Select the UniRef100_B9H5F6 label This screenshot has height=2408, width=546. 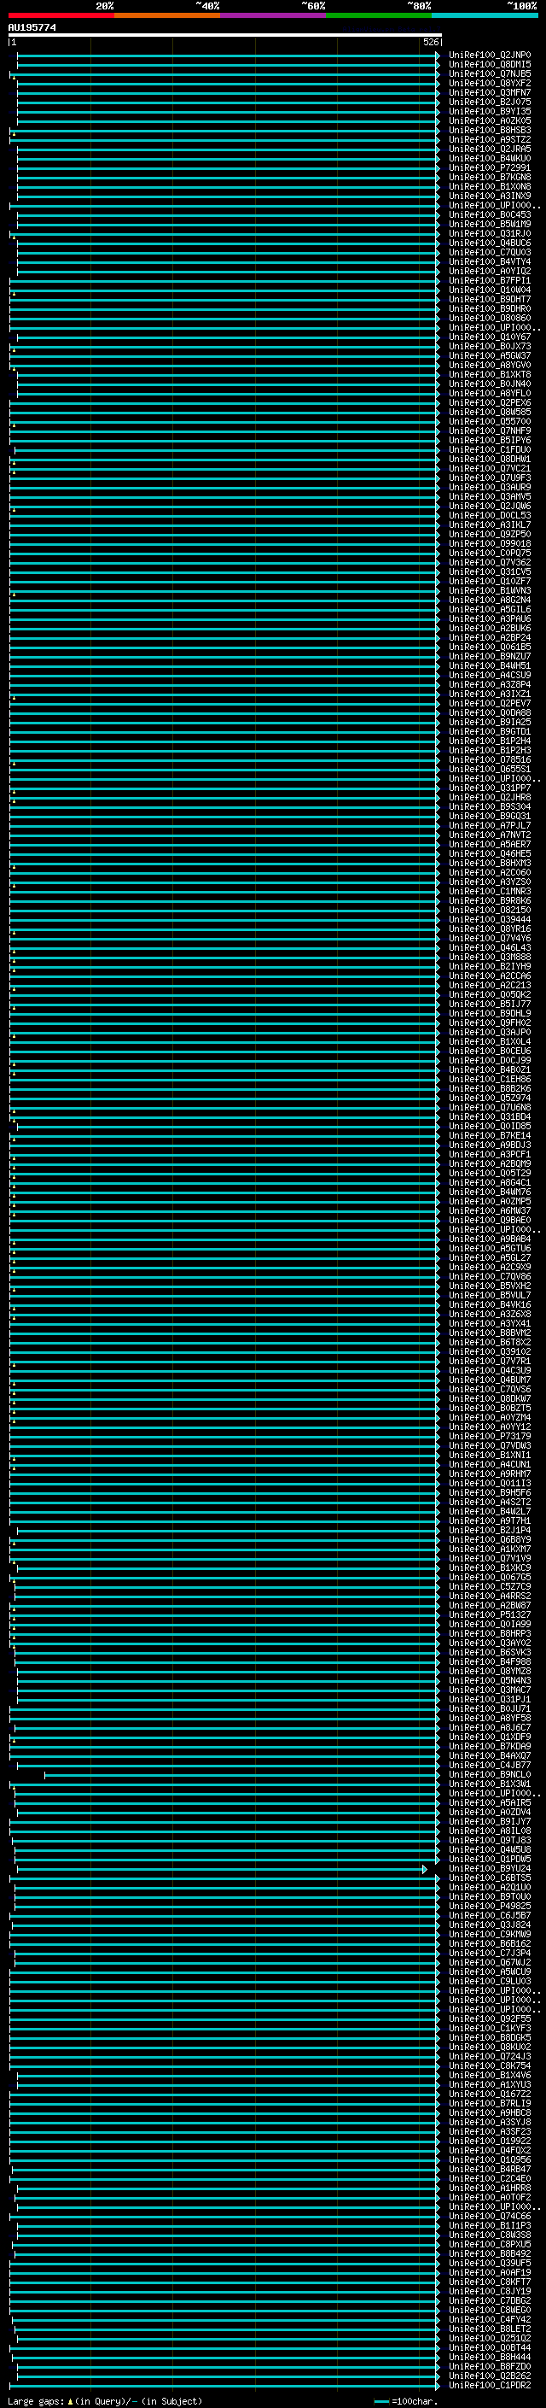point(490,1492)
